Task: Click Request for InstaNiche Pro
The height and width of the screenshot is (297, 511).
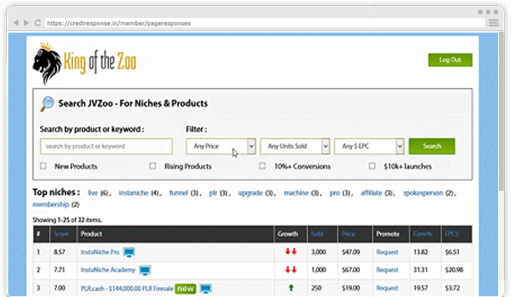Action: coord(387,252)
